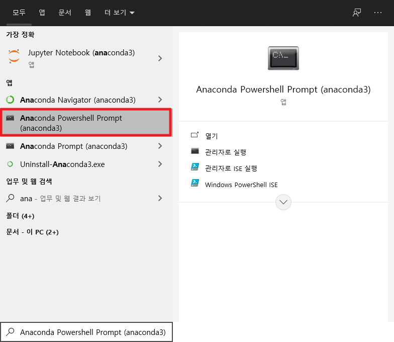Screen dimensions: 394x342
Task: Select Anaconda Powershell Prompt (anaconda3) result
Action: (86, 123)
